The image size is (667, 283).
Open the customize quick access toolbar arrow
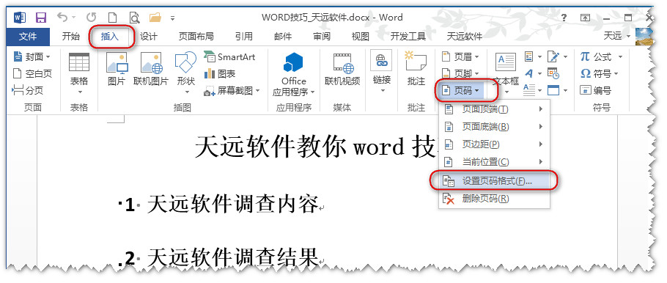tap(172, 18)
